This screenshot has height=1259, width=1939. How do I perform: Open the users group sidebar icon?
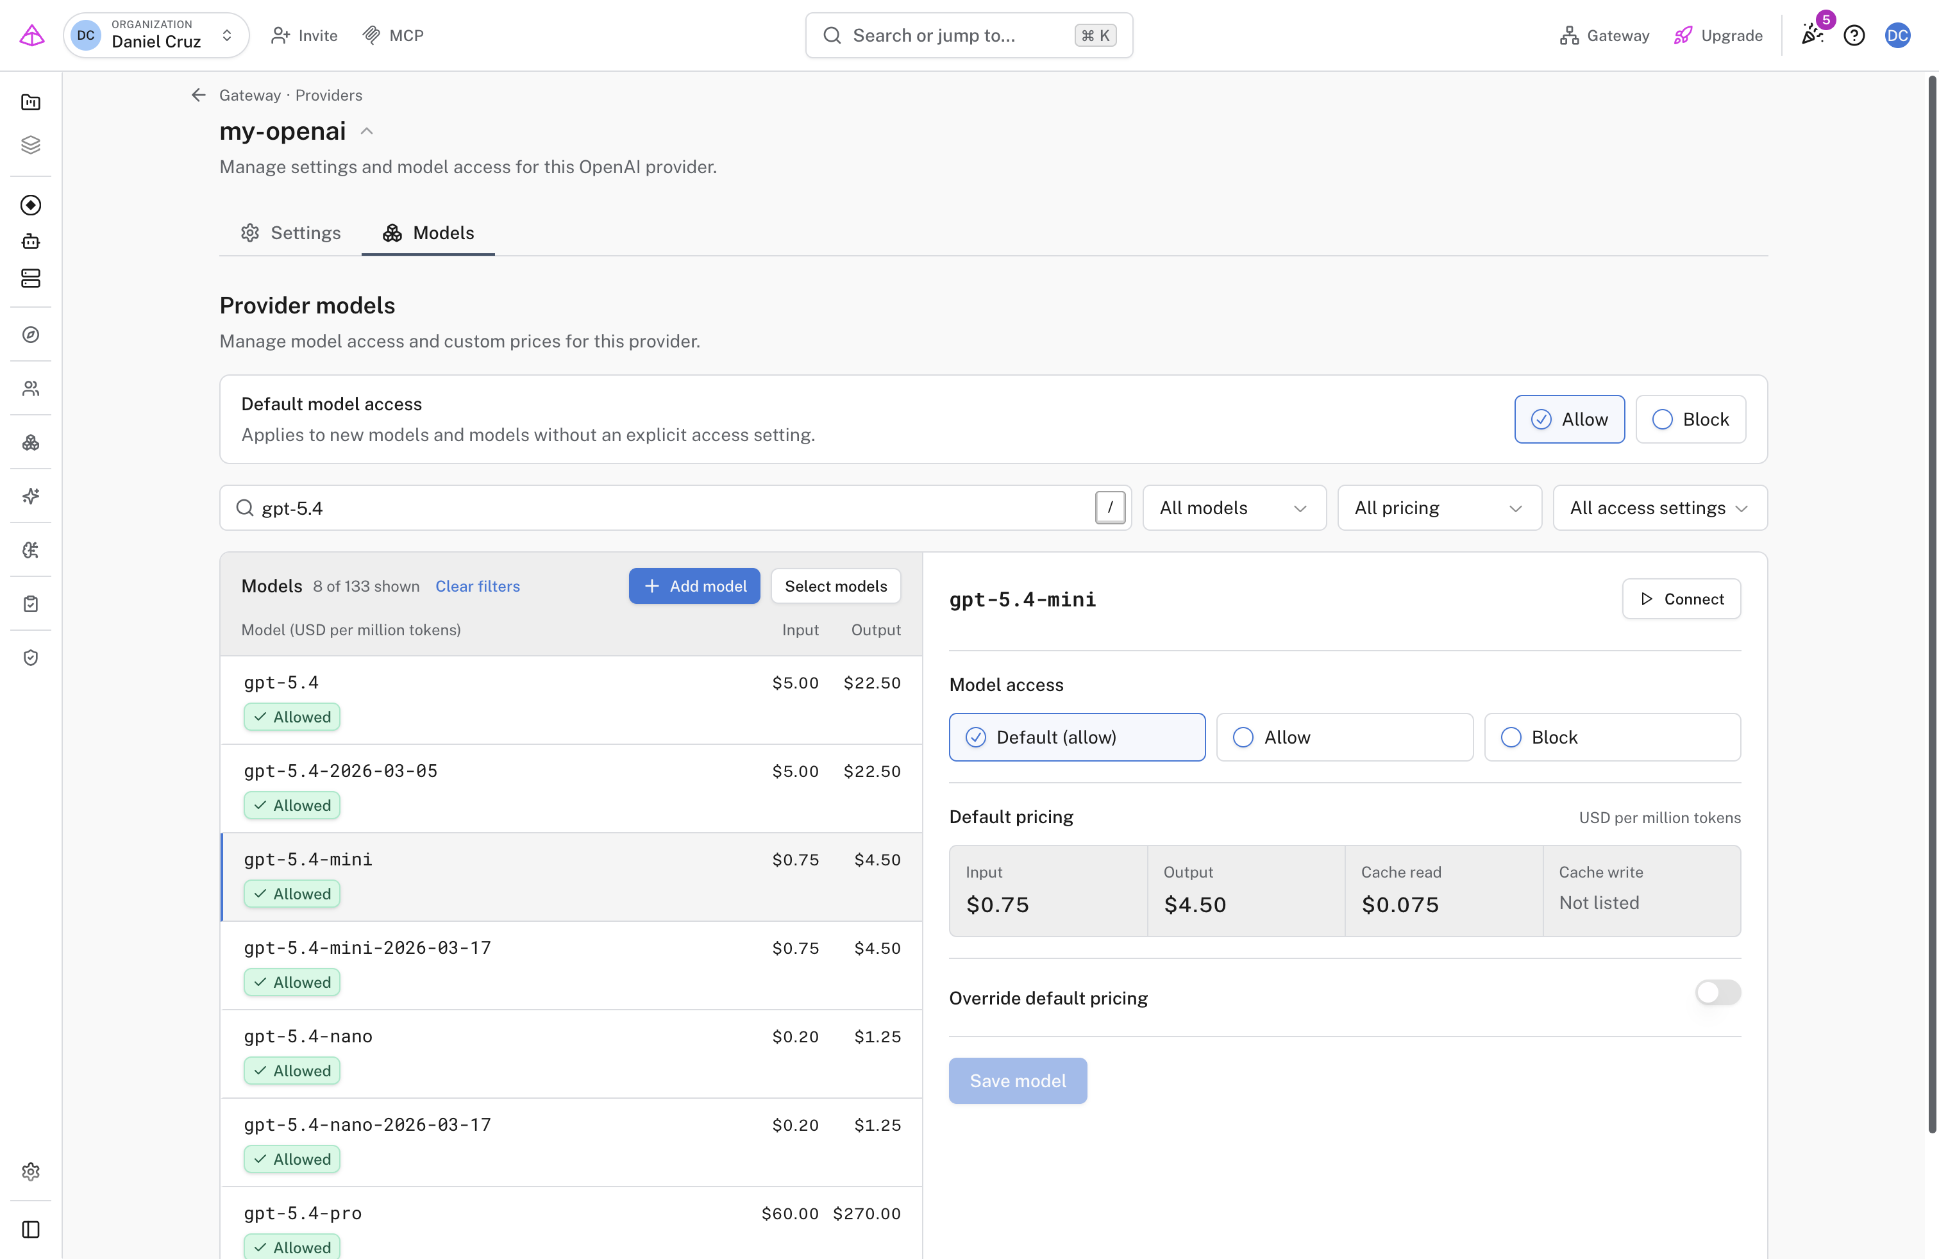31,388
